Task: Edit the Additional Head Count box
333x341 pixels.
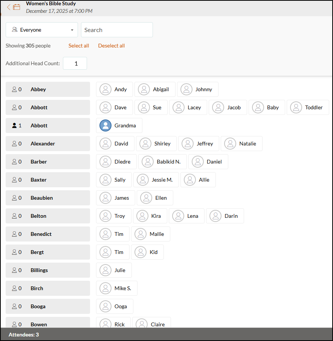Action: (75, 63)
